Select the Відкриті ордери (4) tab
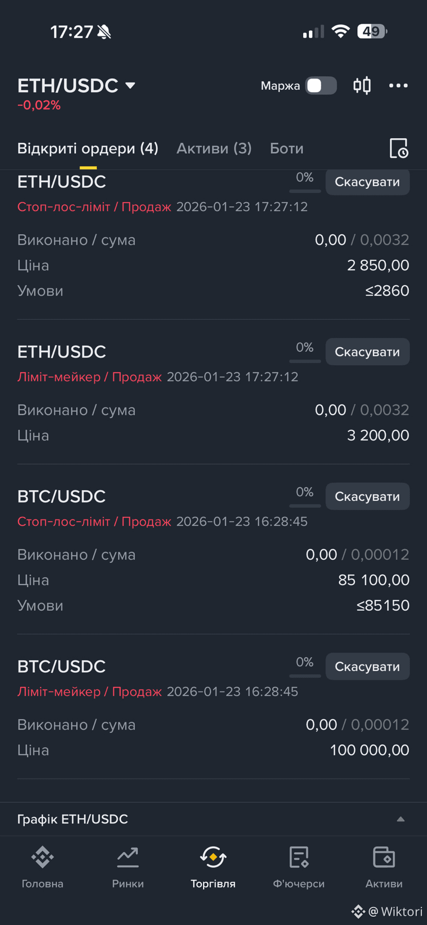Screen dimensions: 427x925 click(88, 149)
